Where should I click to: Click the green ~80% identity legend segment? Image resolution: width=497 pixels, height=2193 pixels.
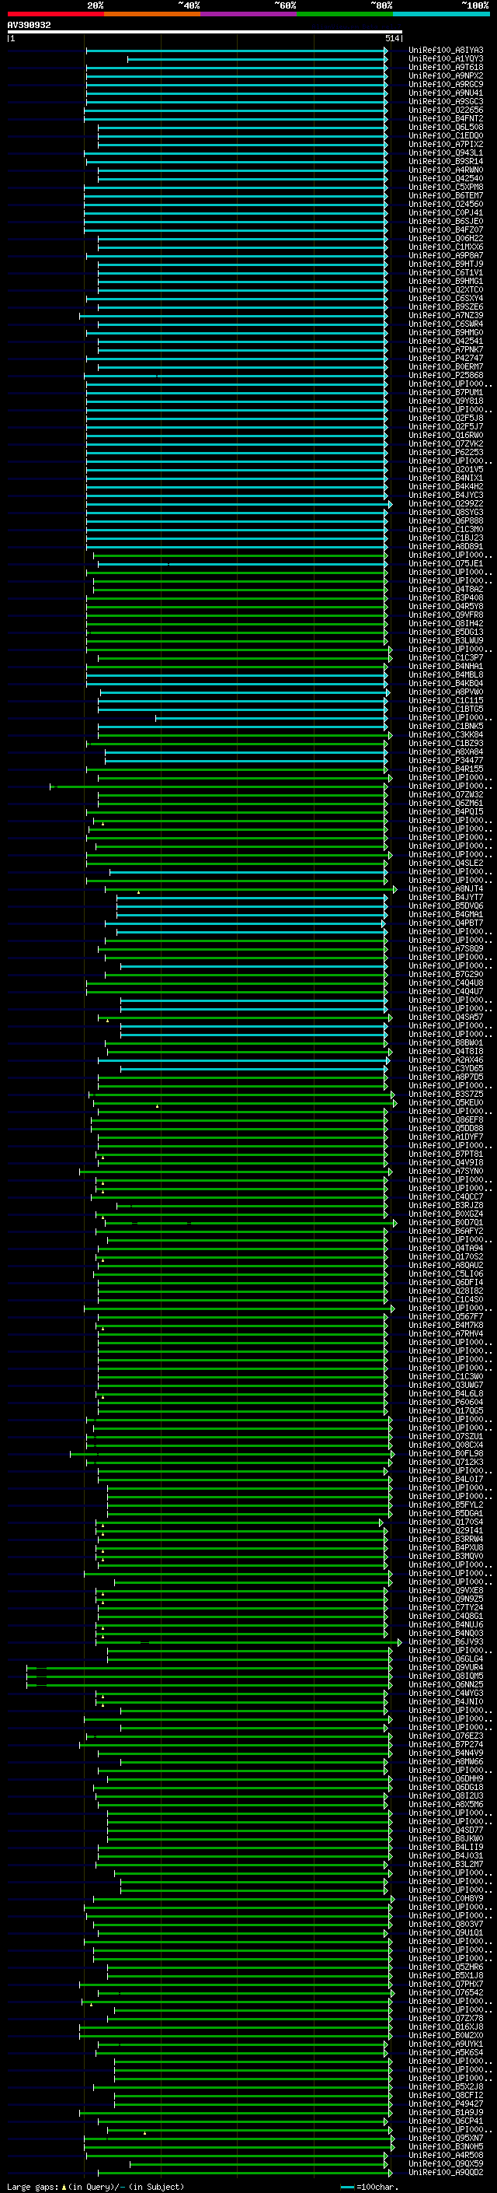tap(345, 15)
